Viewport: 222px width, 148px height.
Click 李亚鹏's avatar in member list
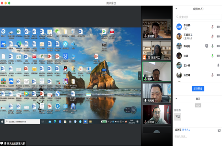179,27
